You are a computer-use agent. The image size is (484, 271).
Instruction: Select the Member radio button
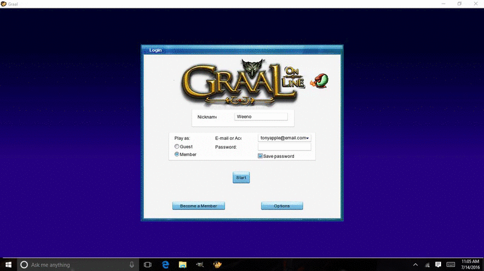click(177, 154)
